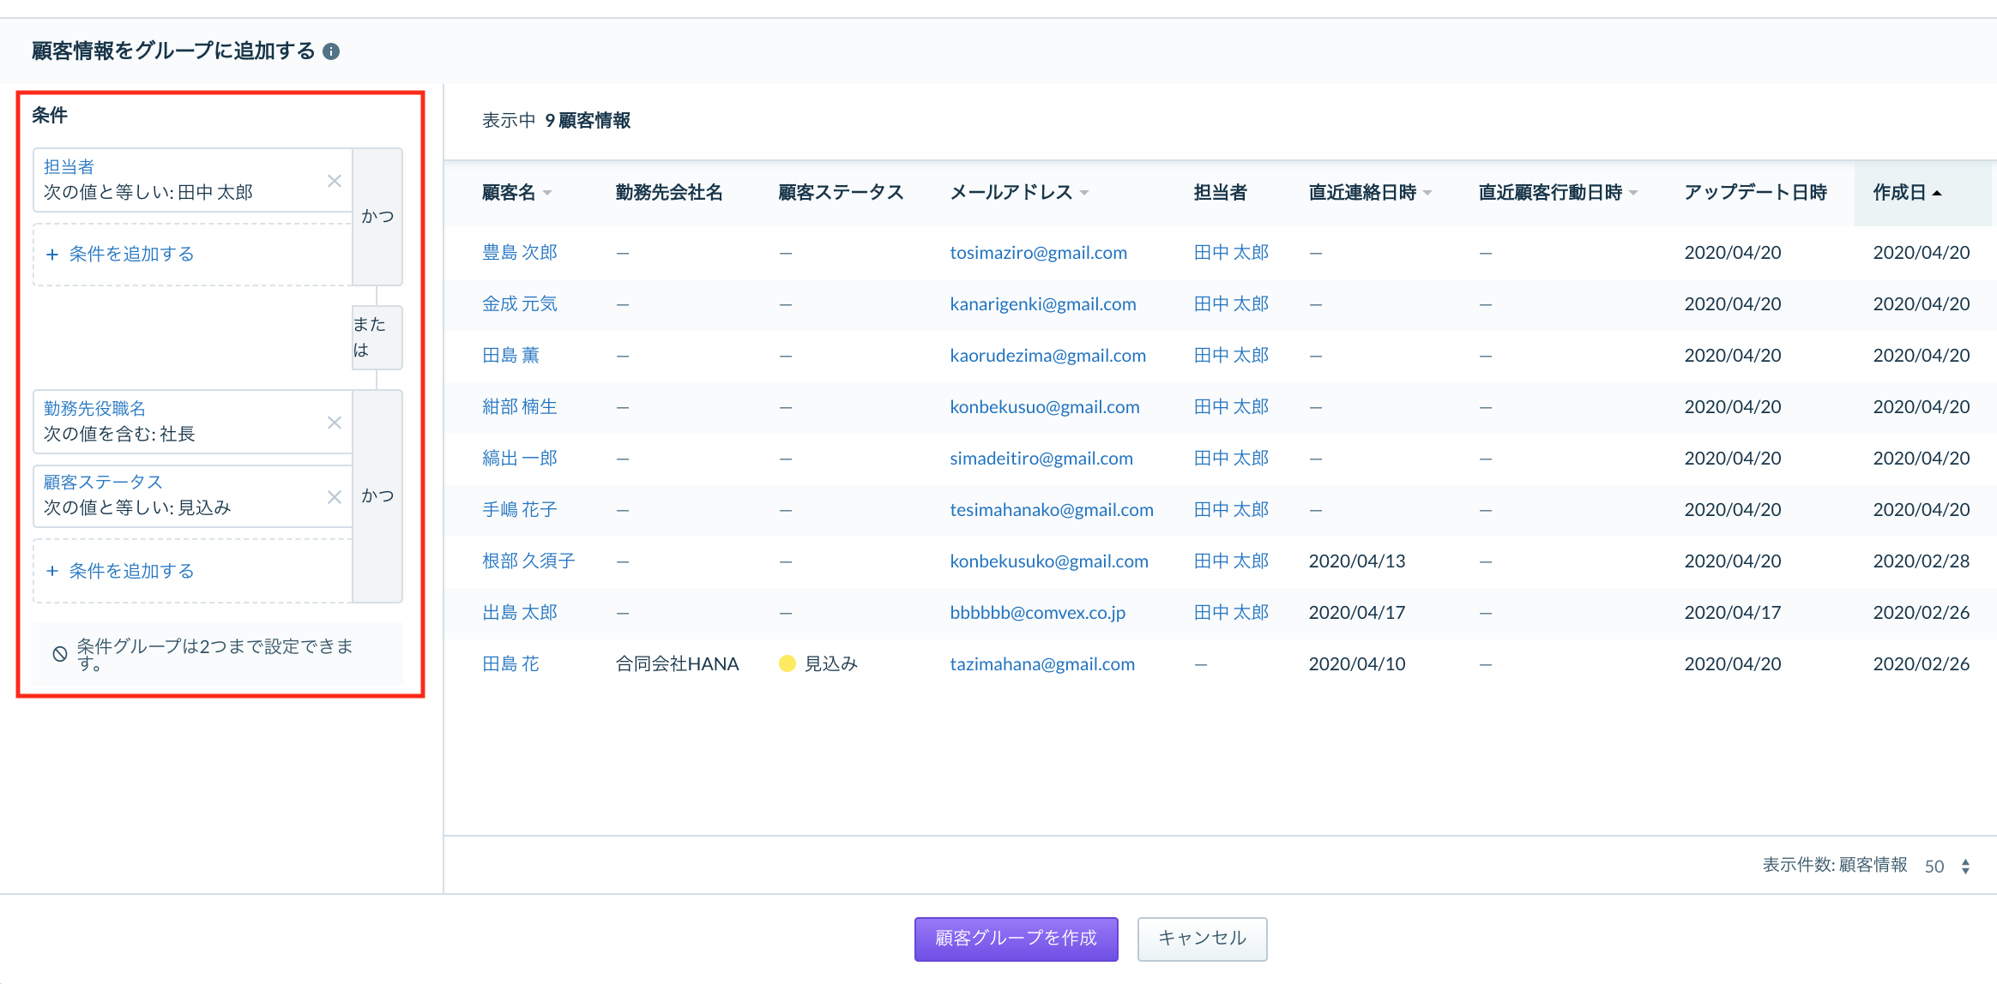Open customer 縞出 一郎
1997x984 pixels.
(520, 459)
